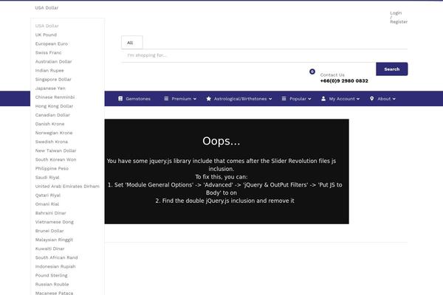
Task: Select Bahraini Dinar currency
Action: [50, 213]
